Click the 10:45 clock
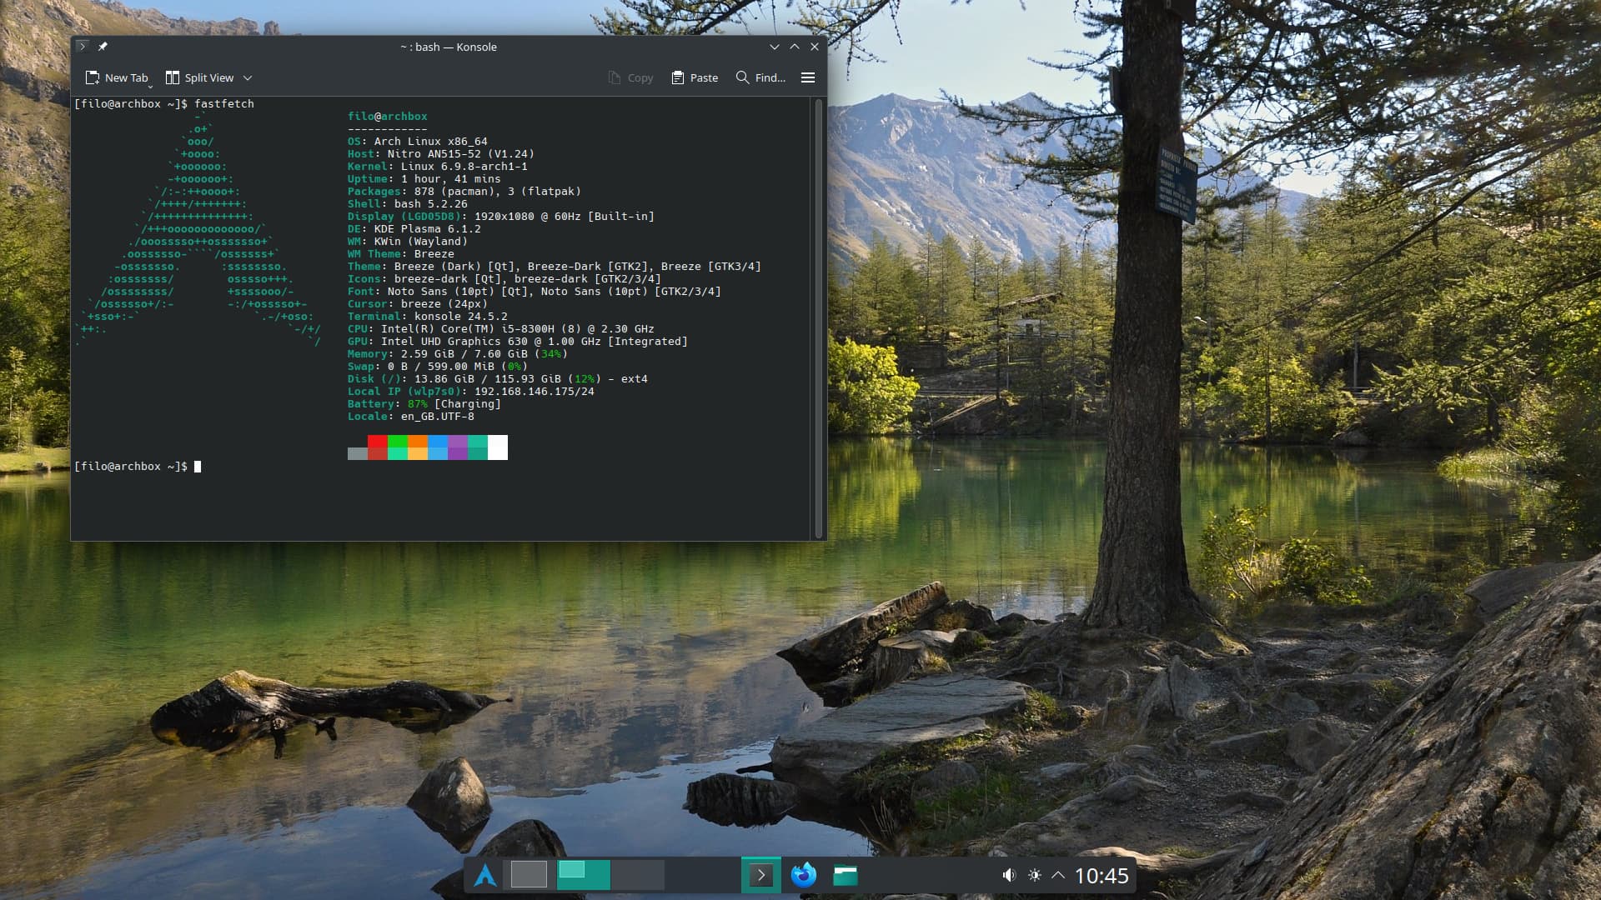 coord(1102,875)
